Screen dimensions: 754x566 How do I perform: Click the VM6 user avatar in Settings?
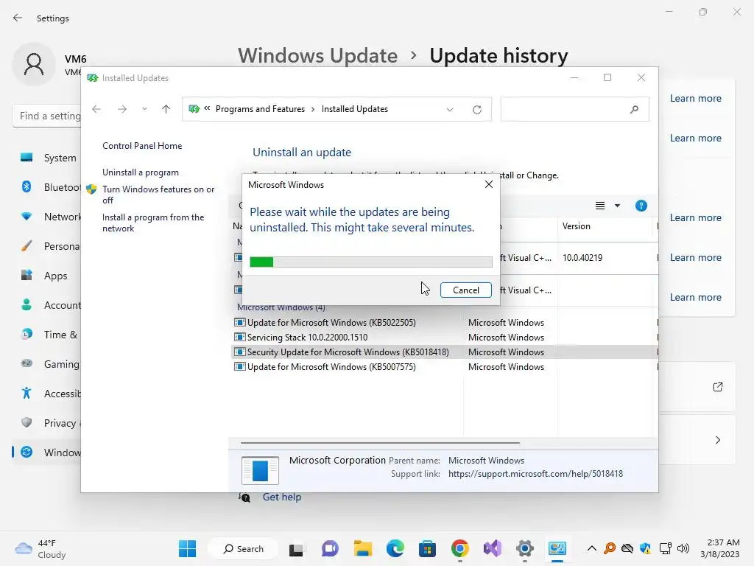click(x=34, y=64)
